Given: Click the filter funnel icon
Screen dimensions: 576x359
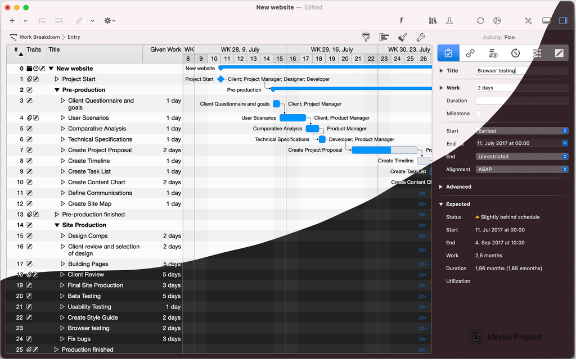Looking at the screenshot, I should pyautogui.click(x=366, y=37).
